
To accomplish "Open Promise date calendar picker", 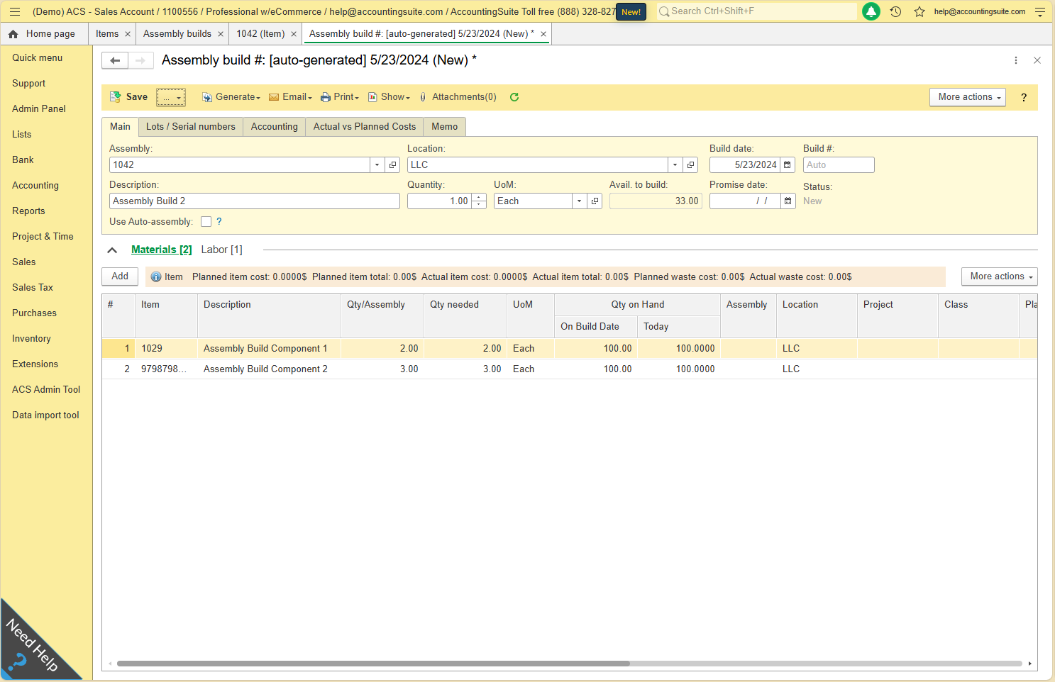I will coord(788,201).
